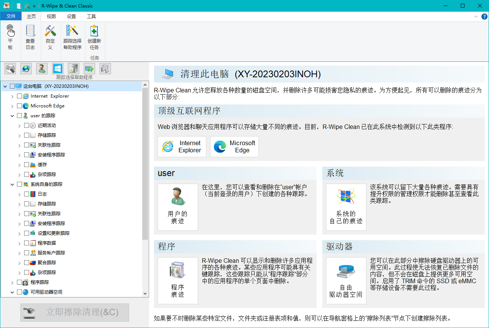Screen dimensions: 489x328
Task: Click the green arrows monitor helper icon
Action: (x=89, y=68)
